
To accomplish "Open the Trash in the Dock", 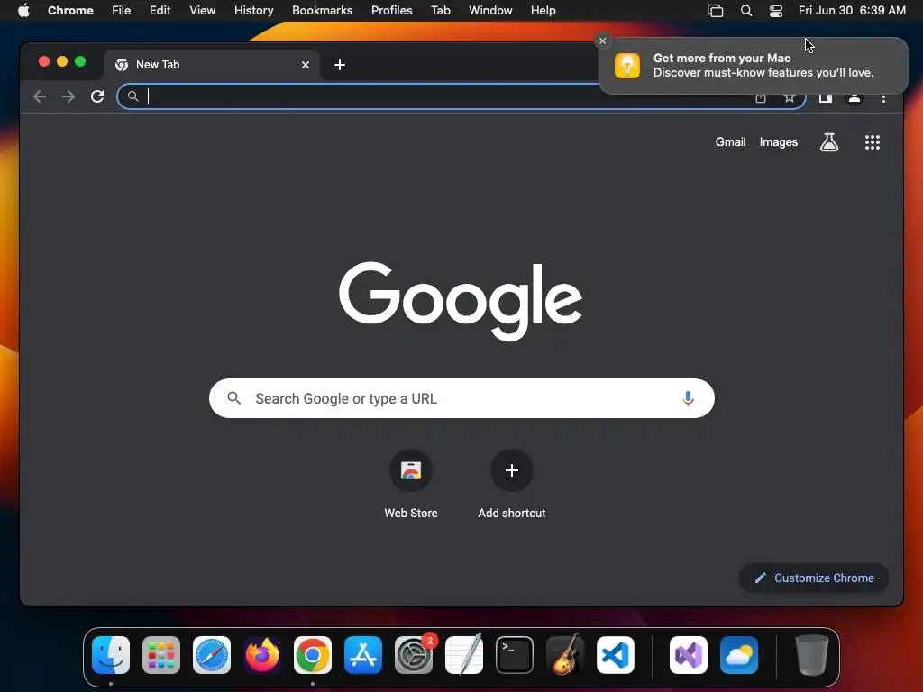I will (x=812, y=655).
